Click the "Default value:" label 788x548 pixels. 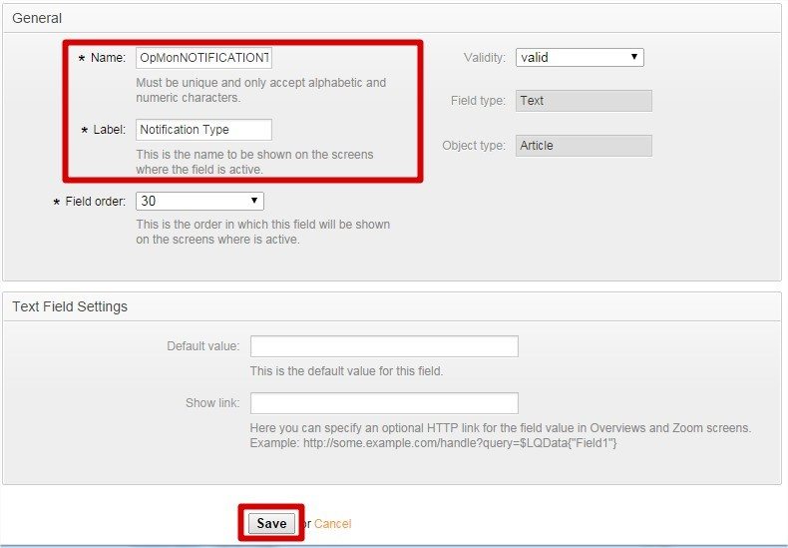coord(203,346)
